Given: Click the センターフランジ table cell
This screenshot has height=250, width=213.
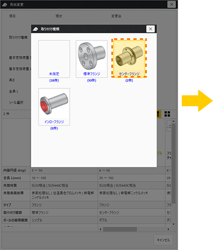Looking at the screenshot, I should click(x=131, y=212).
